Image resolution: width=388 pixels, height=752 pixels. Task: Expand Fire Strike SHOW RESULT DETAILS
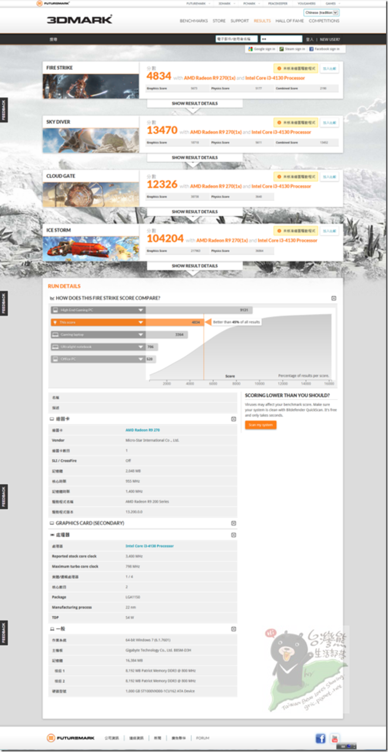coord(194,103)
